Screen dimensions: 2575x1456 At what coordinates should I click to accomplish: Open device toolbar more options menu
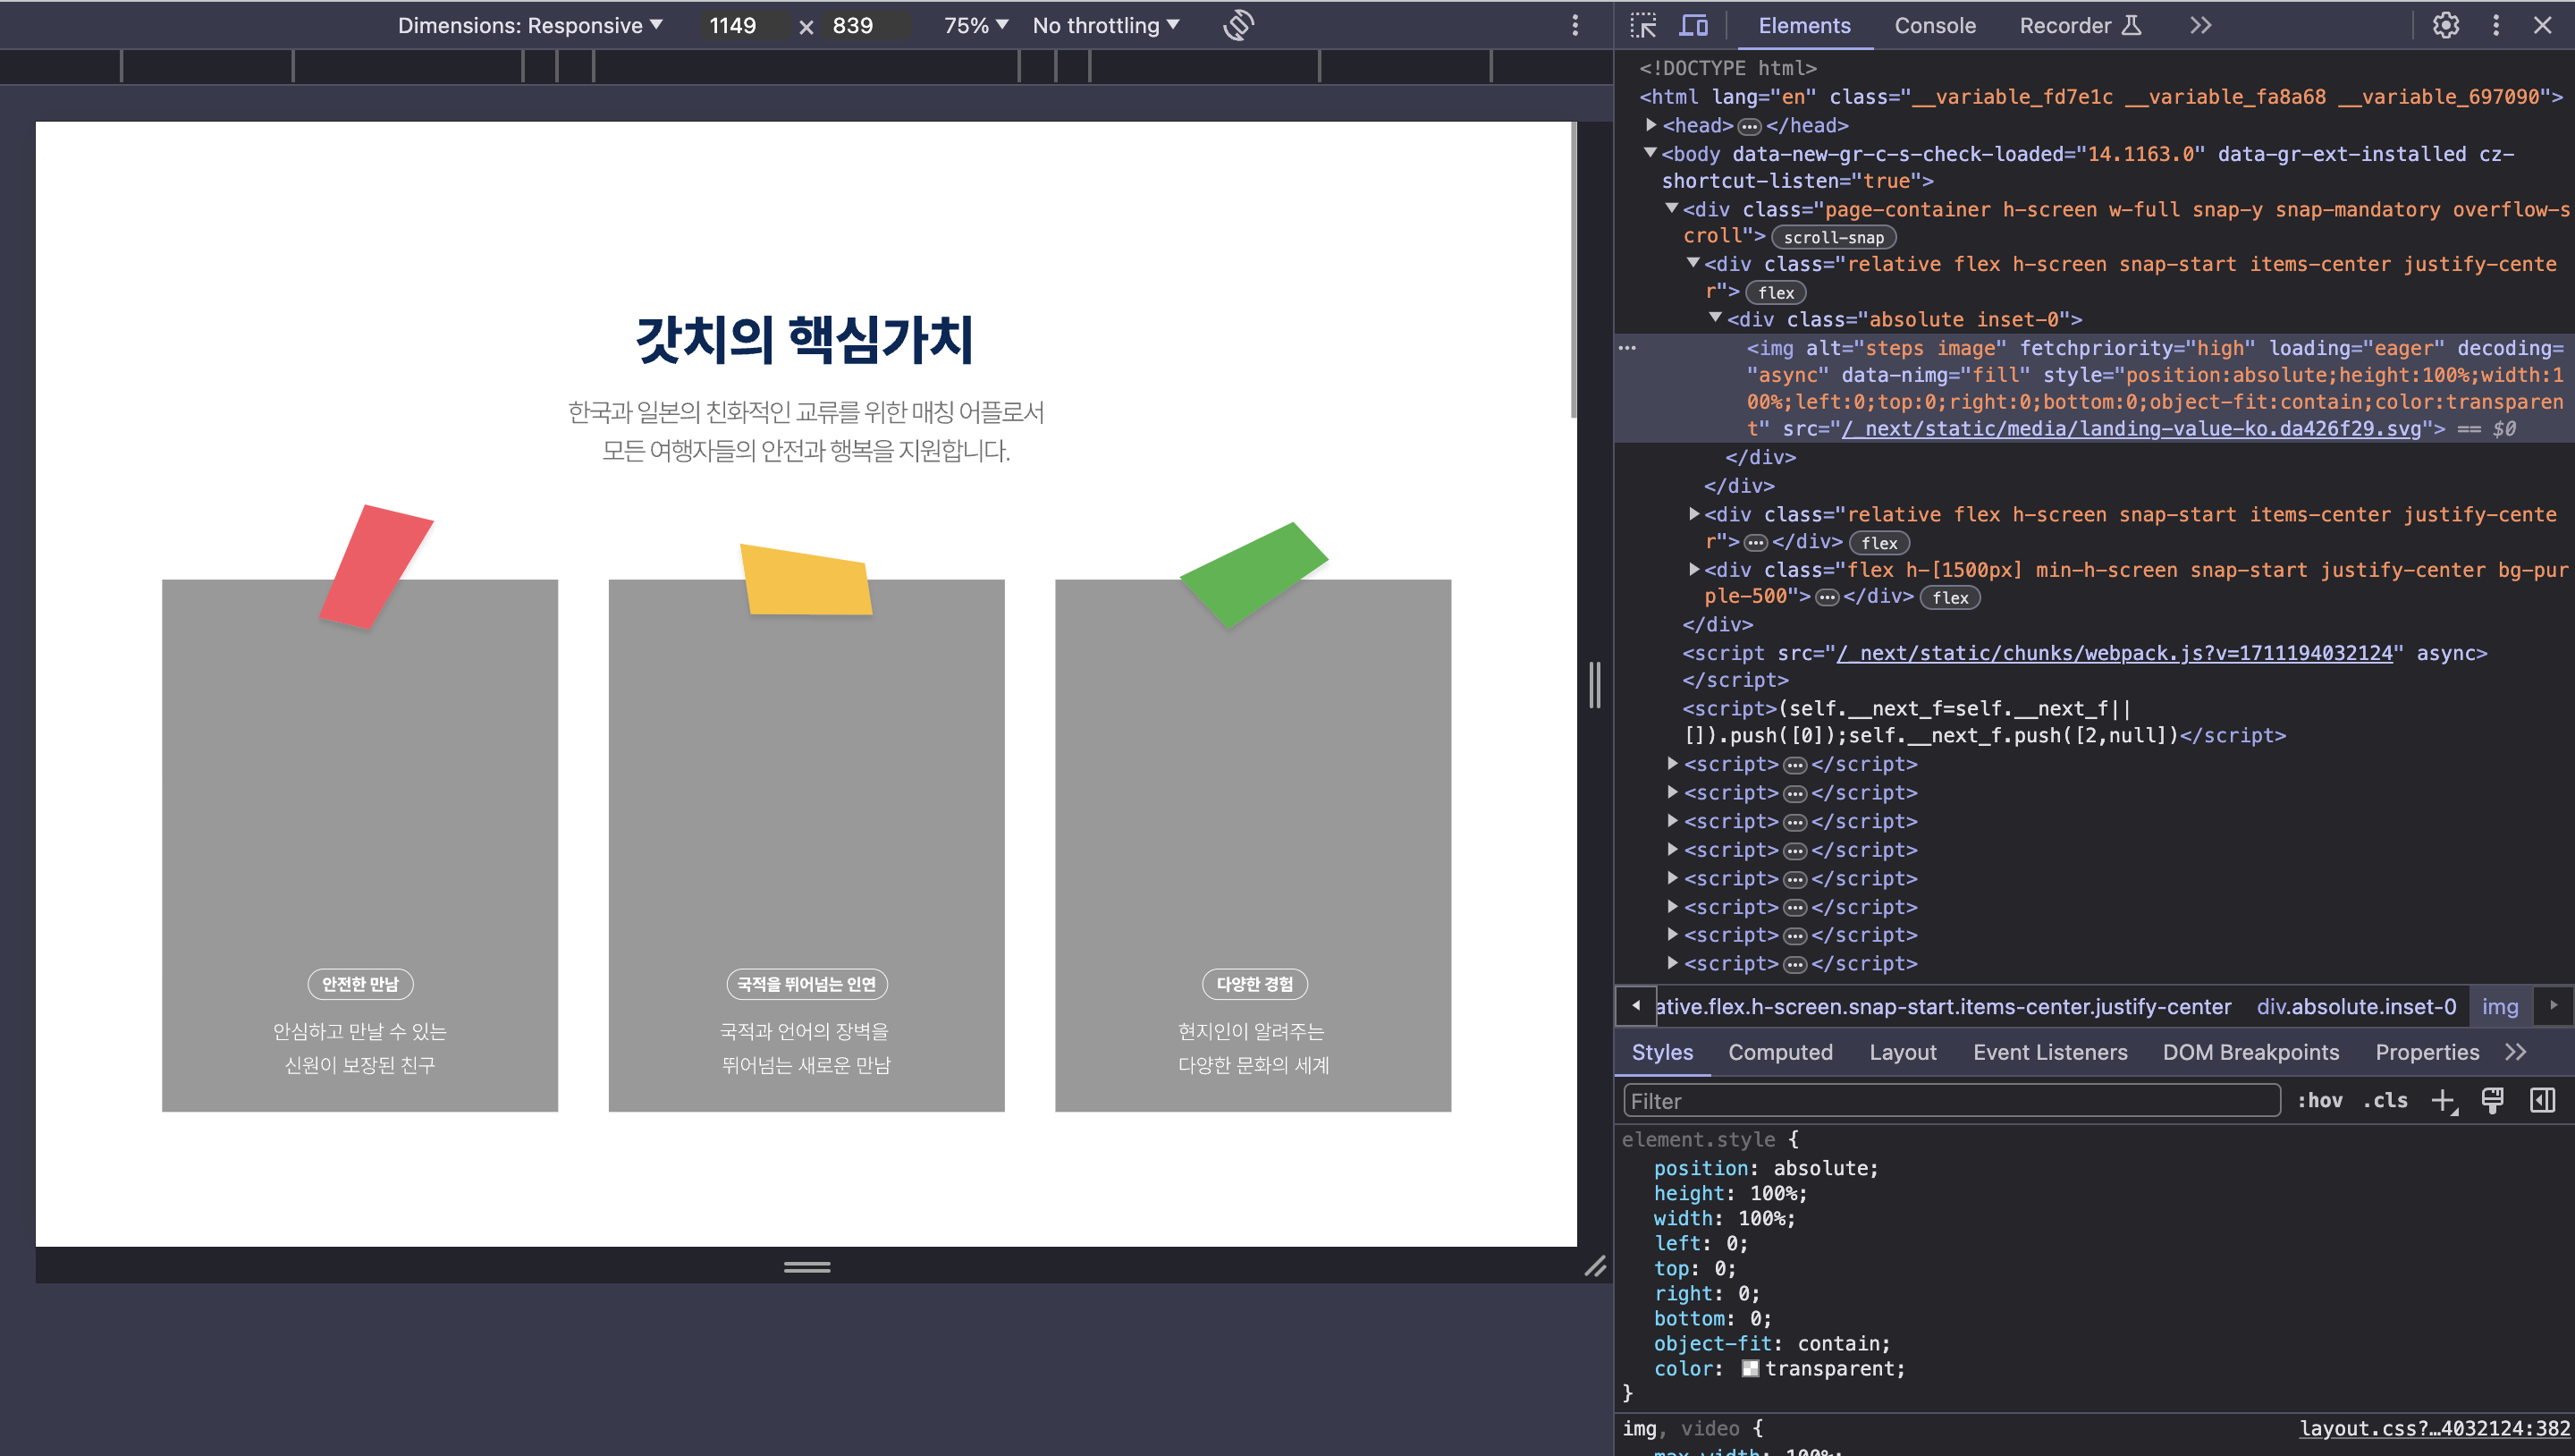(1575, 25)
